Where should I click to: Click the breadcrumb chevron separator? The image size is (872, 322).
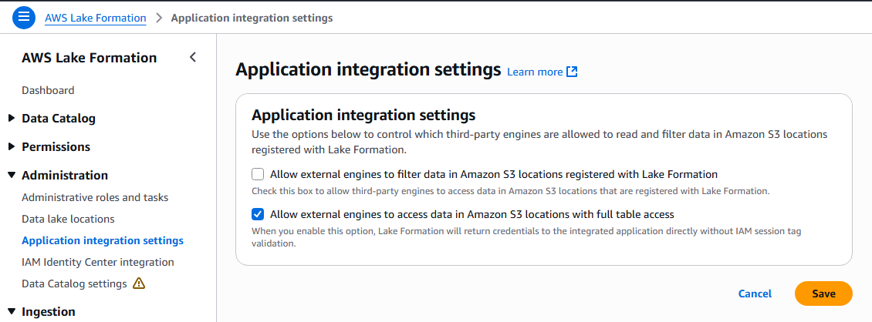(x=159, y=18)
